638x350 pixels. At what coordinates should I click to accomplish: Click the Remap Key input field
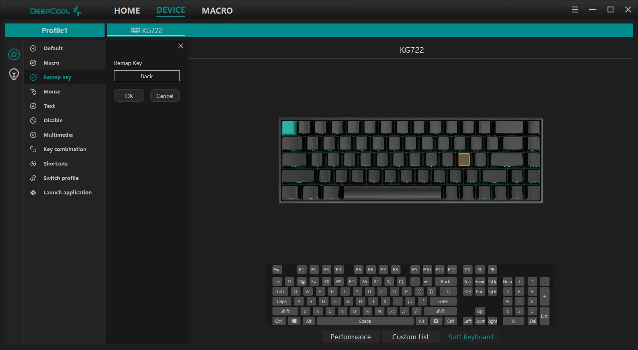click(147, 76)
